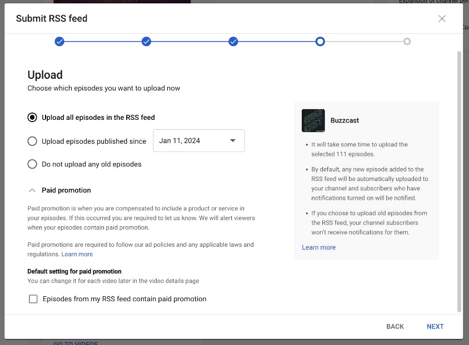Screen dimensions: 469x345
Task: Close the Submit RSS feed dialog
Action: pyautogui.click(x=442, y=18)
